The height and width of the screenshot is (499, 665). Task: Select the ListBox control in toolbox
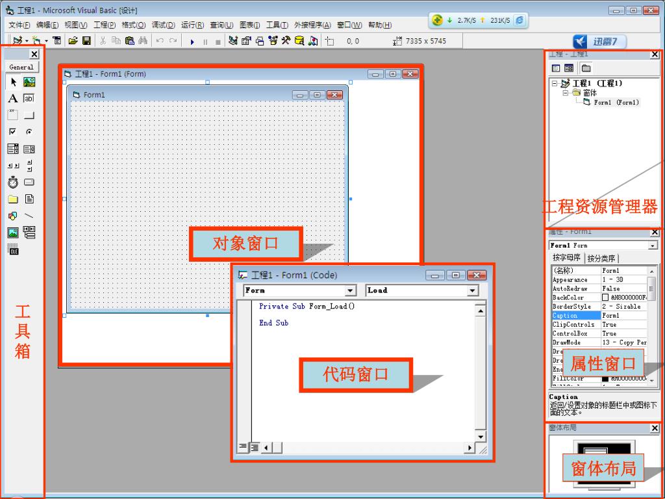point(29,149)
